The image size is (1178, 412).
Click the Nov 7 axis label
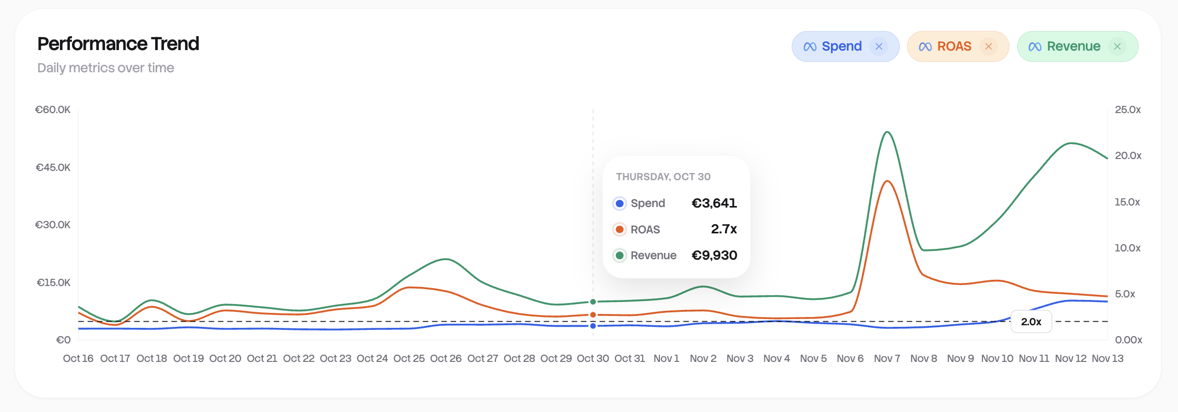[887, 358]
